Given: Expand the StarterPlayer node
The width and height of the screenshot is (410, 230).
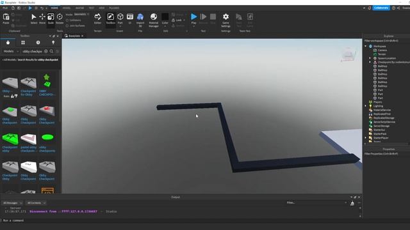Looking at the screenshot, I should 366,138.
